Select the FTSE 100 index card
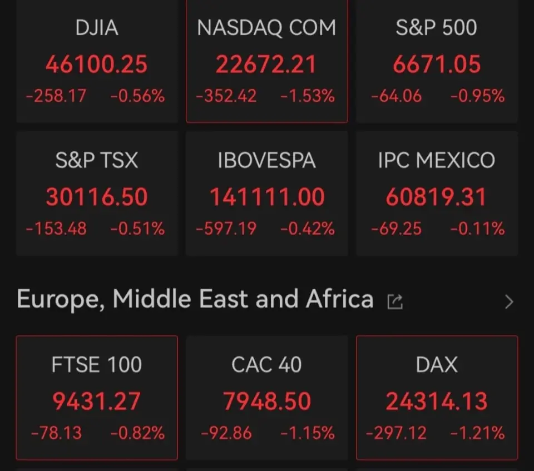This screenshot has width=534, height=471. tap(97, 398)
